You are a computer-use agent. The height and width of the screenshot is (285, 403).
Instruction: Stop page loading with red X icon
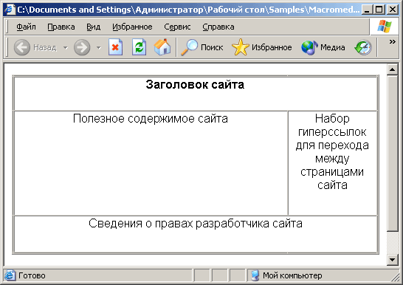(115, 47)
